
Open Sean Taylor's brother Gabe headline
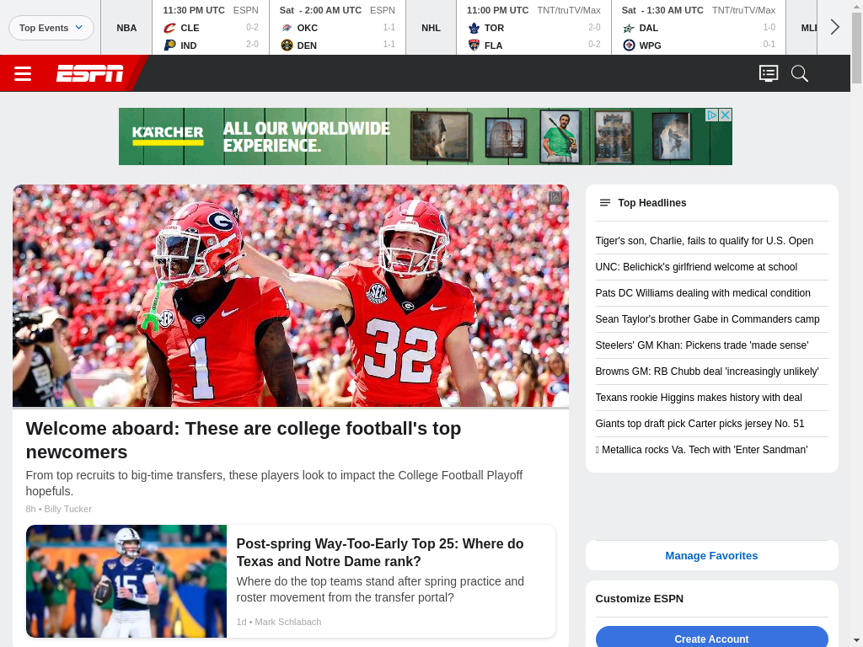pos(707,319)
